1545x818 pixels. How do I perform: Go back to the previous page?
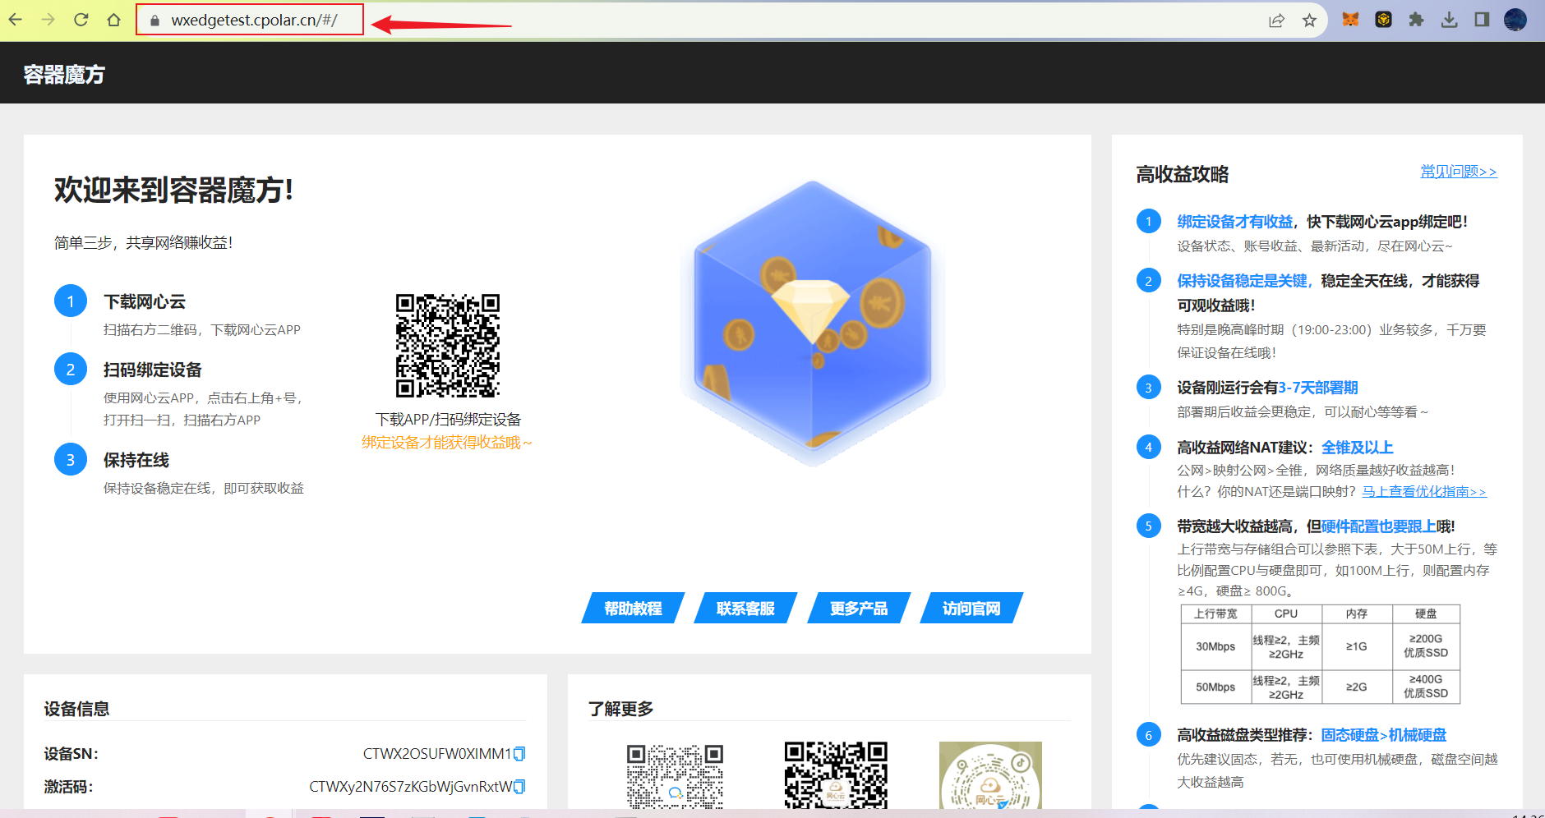(x=16, y=20)
